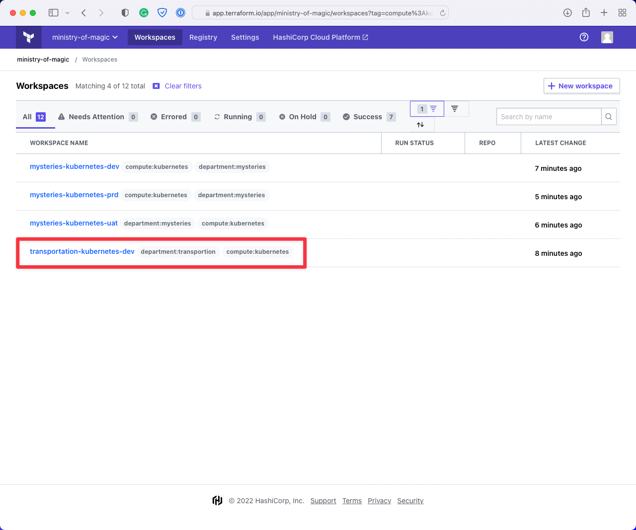Click compute:kubernetes tag on transportation-kubernetes-dev row
636x530 pixels.
click(x=257, y=252)
